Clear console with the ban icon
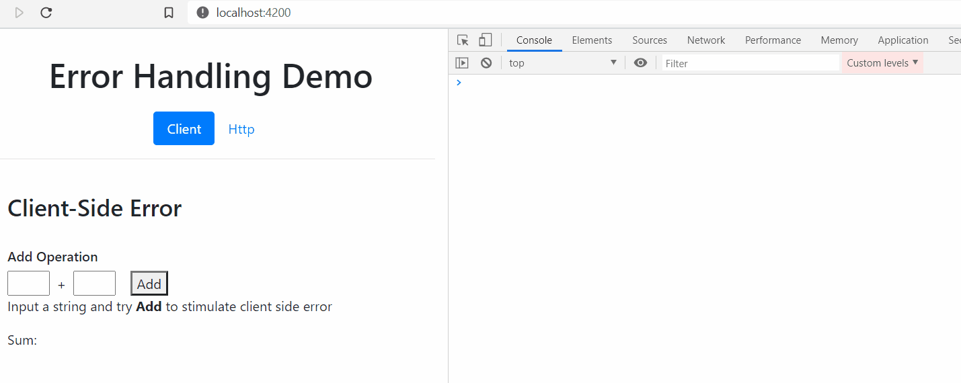The height and width of the screenshot is (383, 961). click(x=486, y=63)
